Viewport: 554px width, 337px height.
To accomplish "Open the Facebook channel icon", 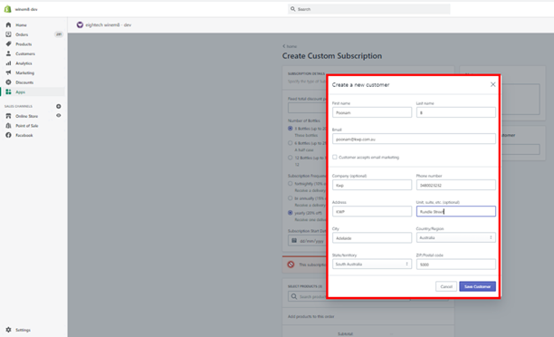I will [x=8, y=135].
